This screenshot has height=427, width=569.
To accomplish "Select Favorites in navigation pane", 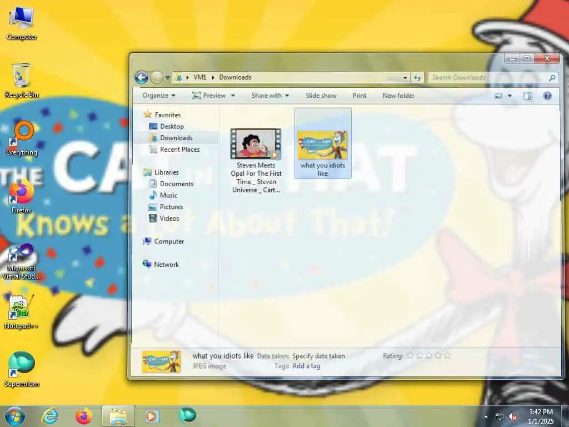I will pyautogui.click(x=162, y=115).
